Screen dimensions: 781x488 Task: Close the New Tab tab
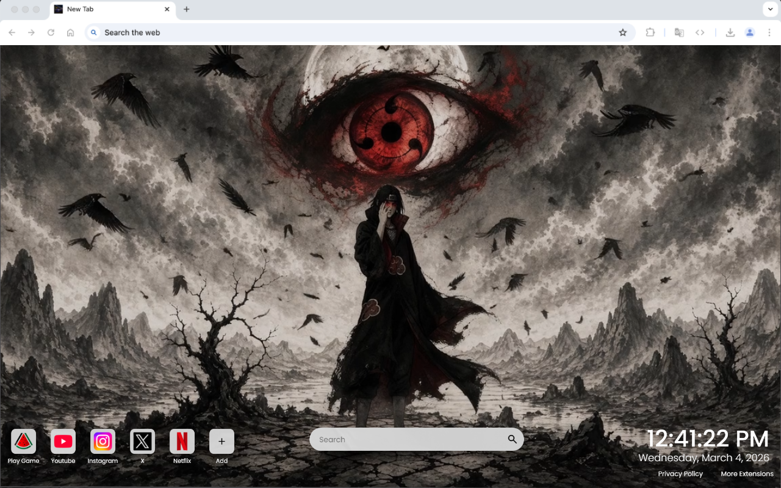coord(167,9)
